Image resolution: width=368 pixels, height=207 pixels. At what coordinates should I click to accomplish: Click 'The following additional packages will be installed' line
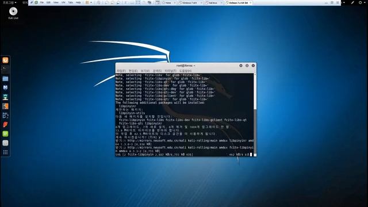[160, 103]
